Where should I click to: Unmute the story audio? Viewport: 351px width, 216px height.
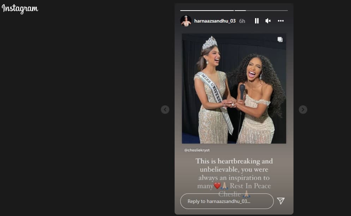(x=268, y=21)
